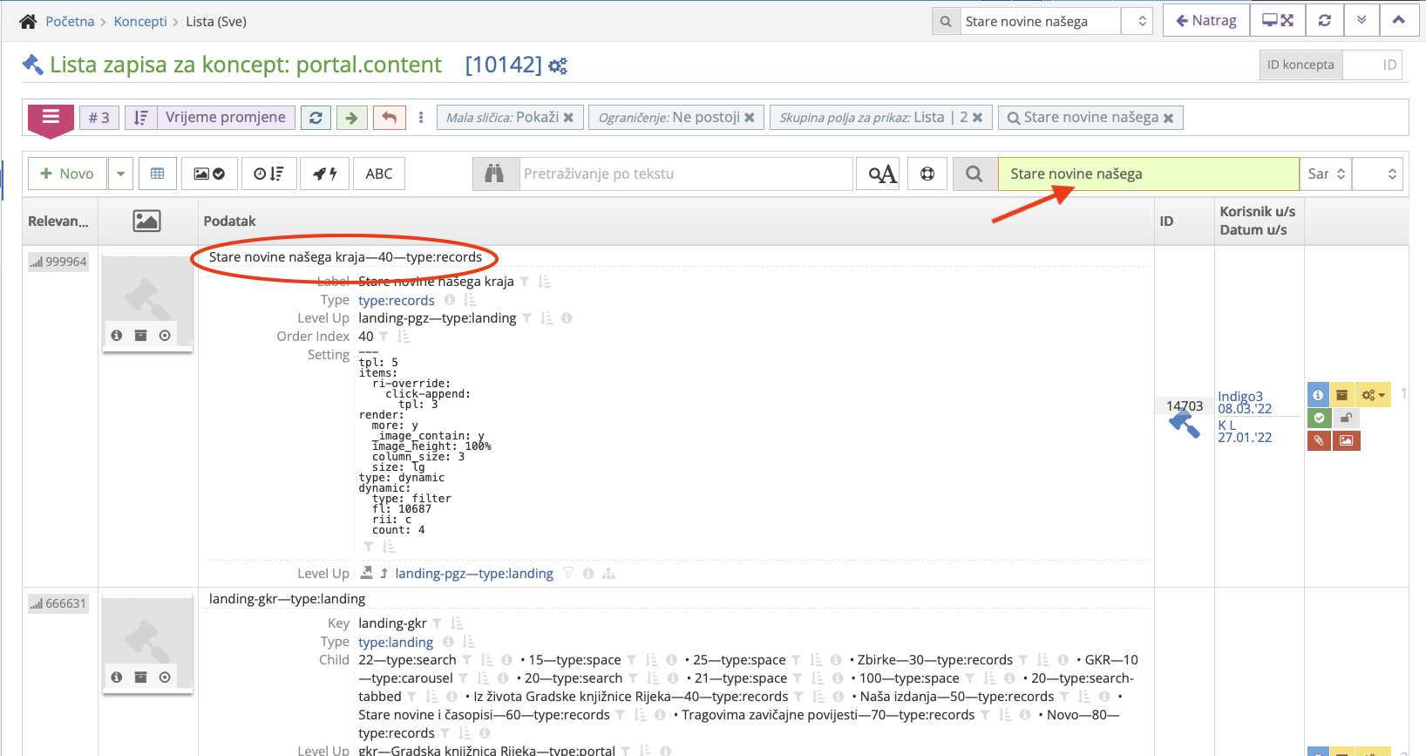Viewport: 1426px width, 756px height.
Task: Remove Skupina polja za prikaz filter
Action: pos(977,118)
